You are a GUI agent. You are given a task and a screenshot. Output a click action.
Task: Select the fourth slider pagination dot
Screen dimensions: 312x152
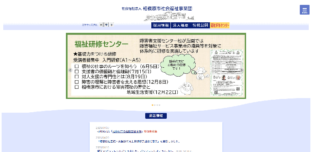pos(159,105)
